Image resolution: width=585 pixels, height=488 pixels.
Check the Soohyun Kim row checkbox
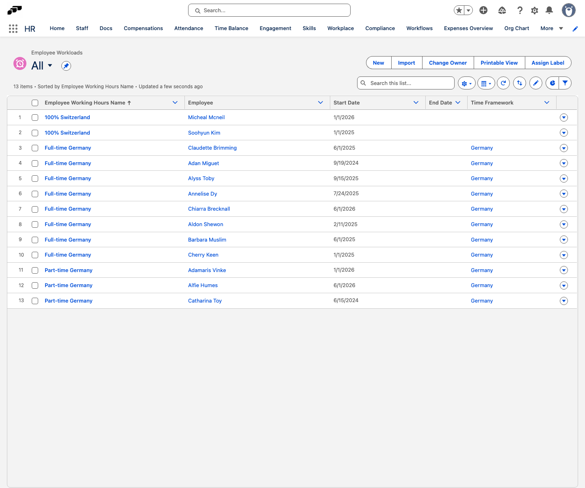coord(35,133)
